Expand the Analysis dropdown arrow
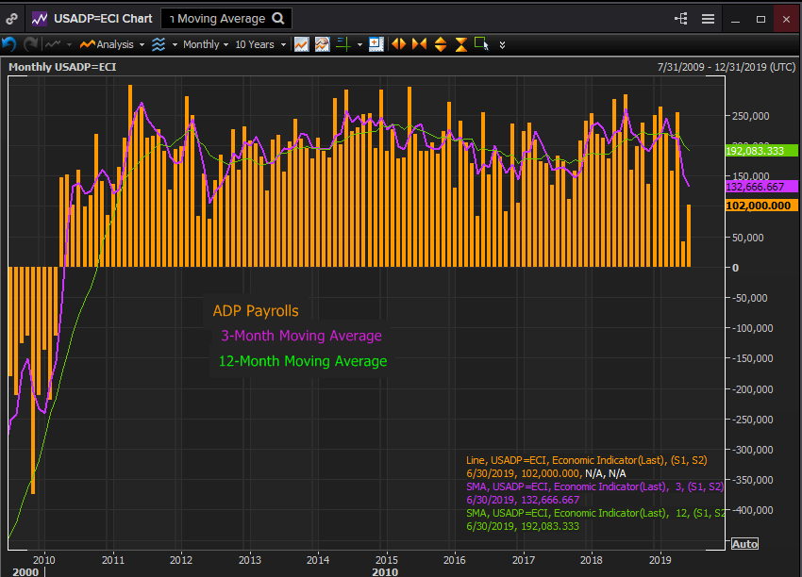 pyautogui.click(x=142, y=44)
